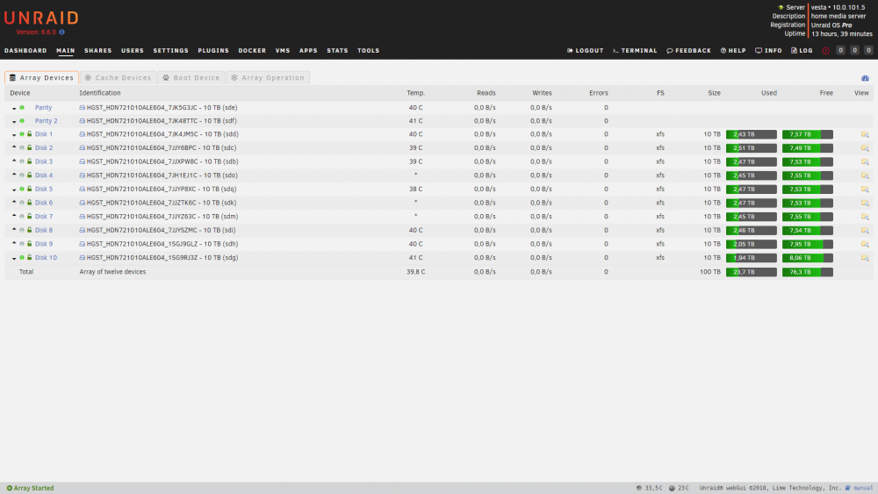Click Disk 3 grey standby status ball
This screenshot has height=494, width=878.
click(22, 161)
